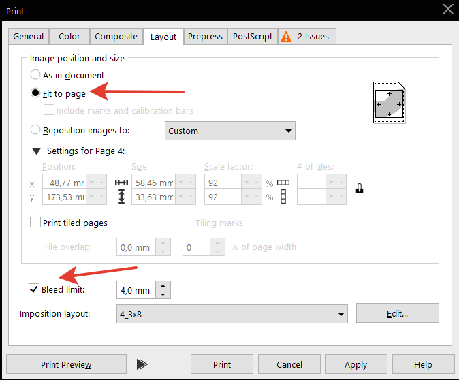Click the horizontal tiles icon
The image size is (459, 380).
click(x=283, y=183)
